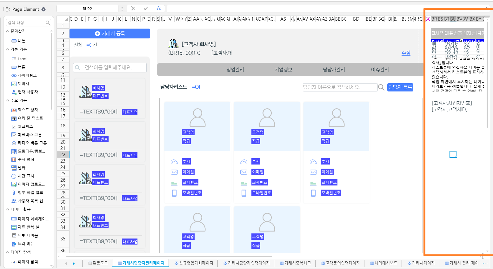493x269 pixels.
Task: Collapse the 즐겨찾기 section
Action: (8, 31)
